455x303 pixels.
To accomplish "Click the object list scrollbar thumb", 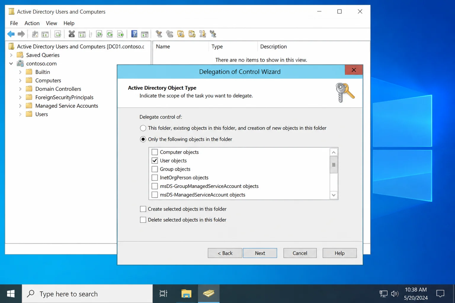I will coord(334,165).
